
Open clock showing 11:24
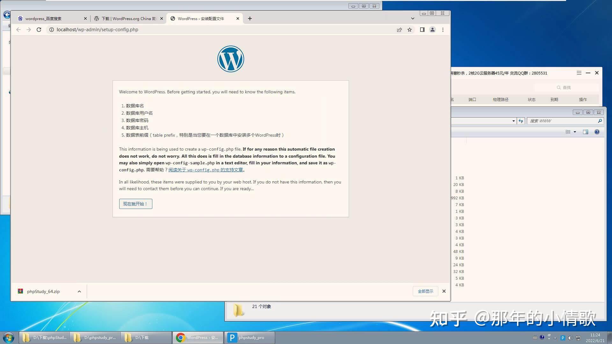pyautogui.click(x=595, y=338)
